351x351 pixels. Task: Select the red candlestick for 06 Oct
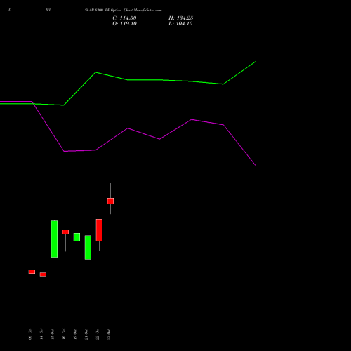click(x=32, y=272)
